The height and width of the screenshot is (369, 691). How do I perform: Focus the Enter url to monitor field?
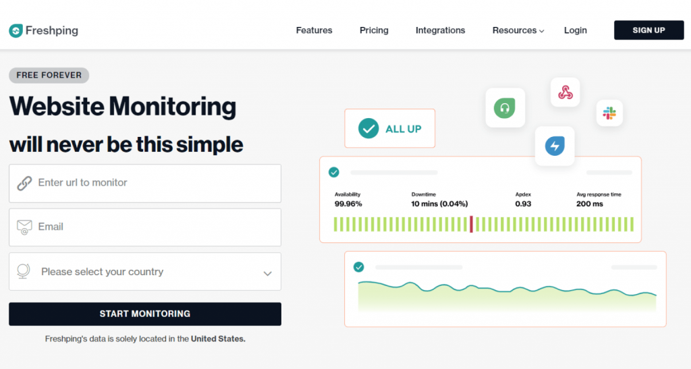[x=145, y=183]
